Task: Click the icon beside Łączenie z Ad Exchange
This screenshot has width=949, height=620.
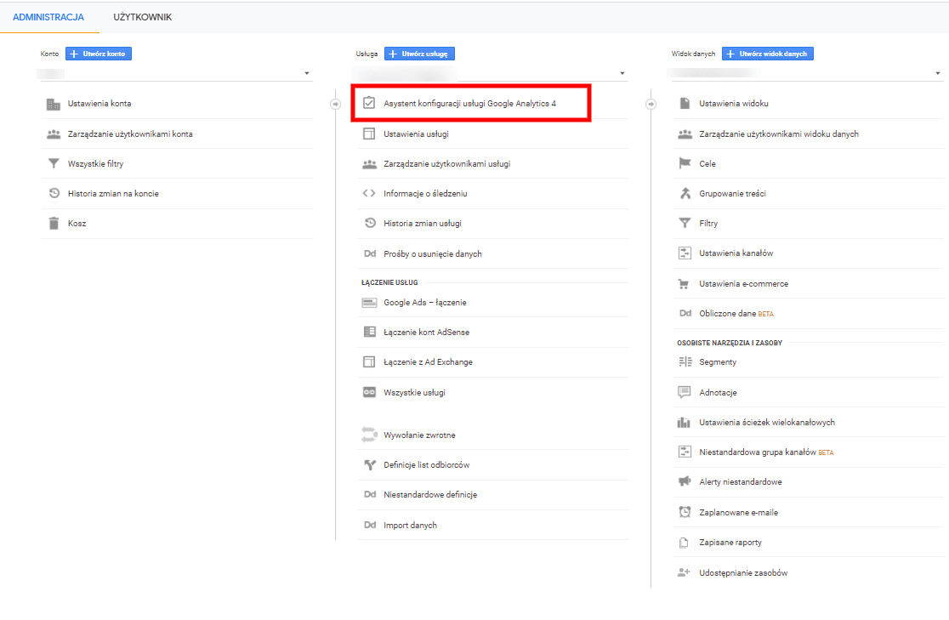Action: (x=368, y=361)
